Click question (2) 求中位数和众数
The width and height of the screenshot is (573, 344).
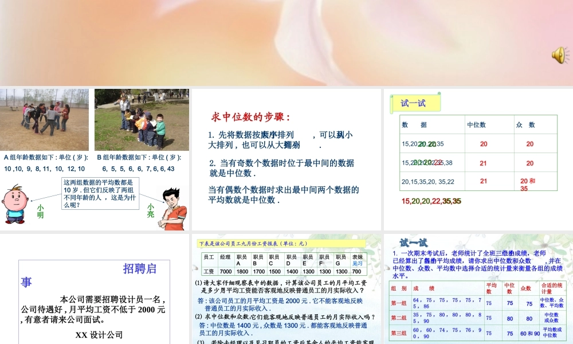[x=285, y=317]
